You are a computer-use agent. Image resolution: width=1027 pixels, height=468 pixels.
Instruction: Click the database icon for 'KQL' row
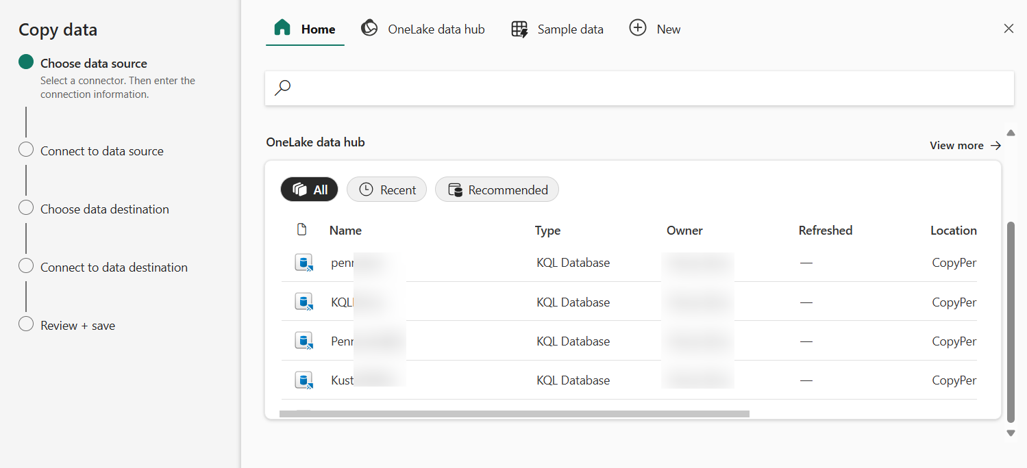coord(304,302)
